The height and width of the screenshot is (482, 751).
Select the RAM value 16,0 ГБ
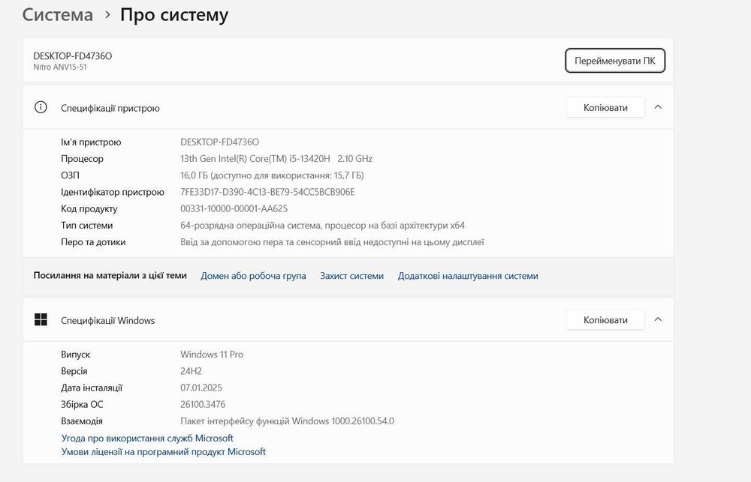(x=272, y=175)
